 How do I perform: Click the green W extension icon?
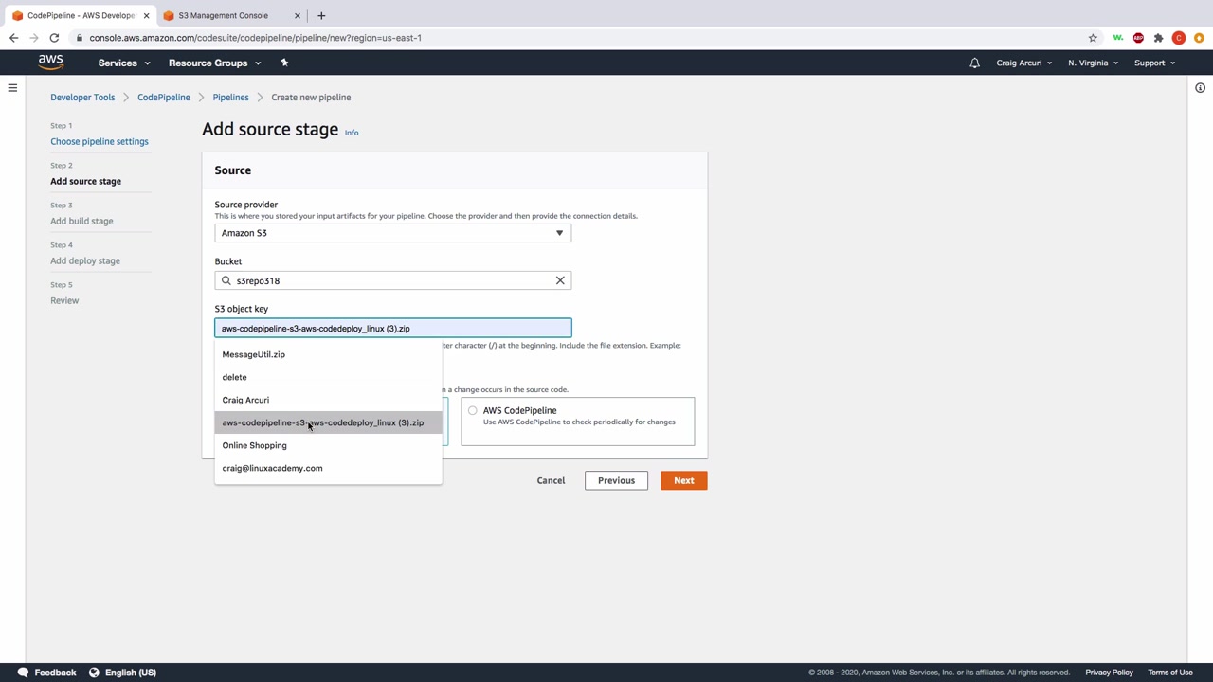(x=1118, y=38)
